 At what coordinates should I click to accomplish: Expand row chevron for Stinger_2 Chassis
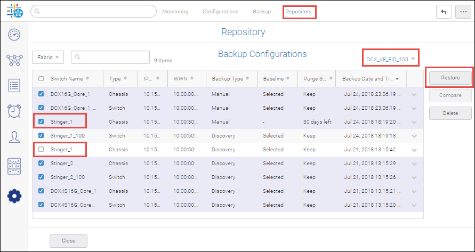click(414, 164)
